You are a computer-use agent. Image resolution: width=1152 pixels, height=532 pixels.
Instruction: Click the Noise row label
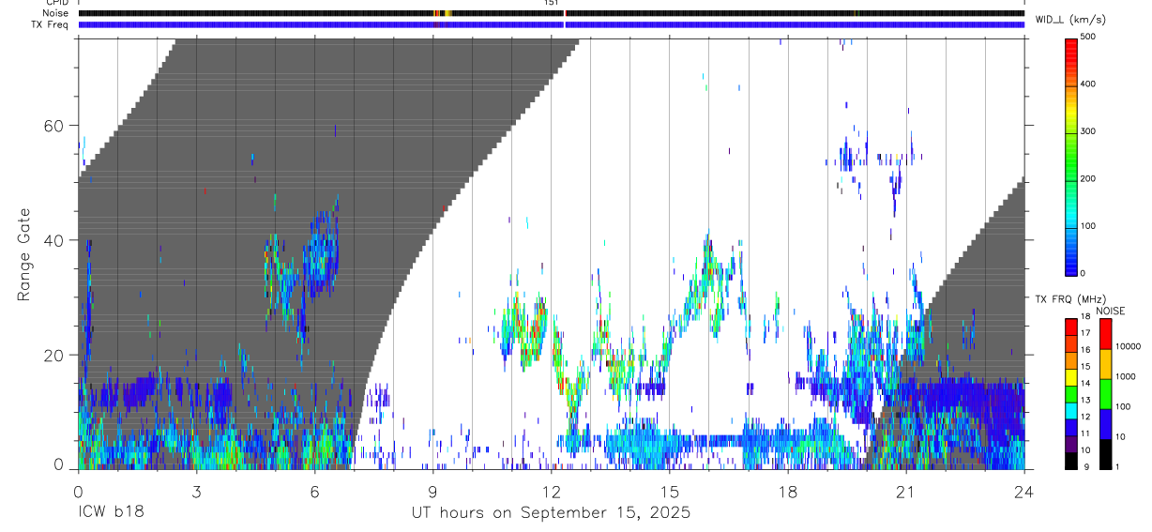pyautogui.click(x=54, y=13)
